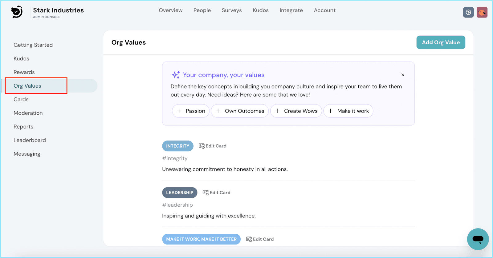
Task: Add the Make it work suggestion
Action: click(348, 111)
